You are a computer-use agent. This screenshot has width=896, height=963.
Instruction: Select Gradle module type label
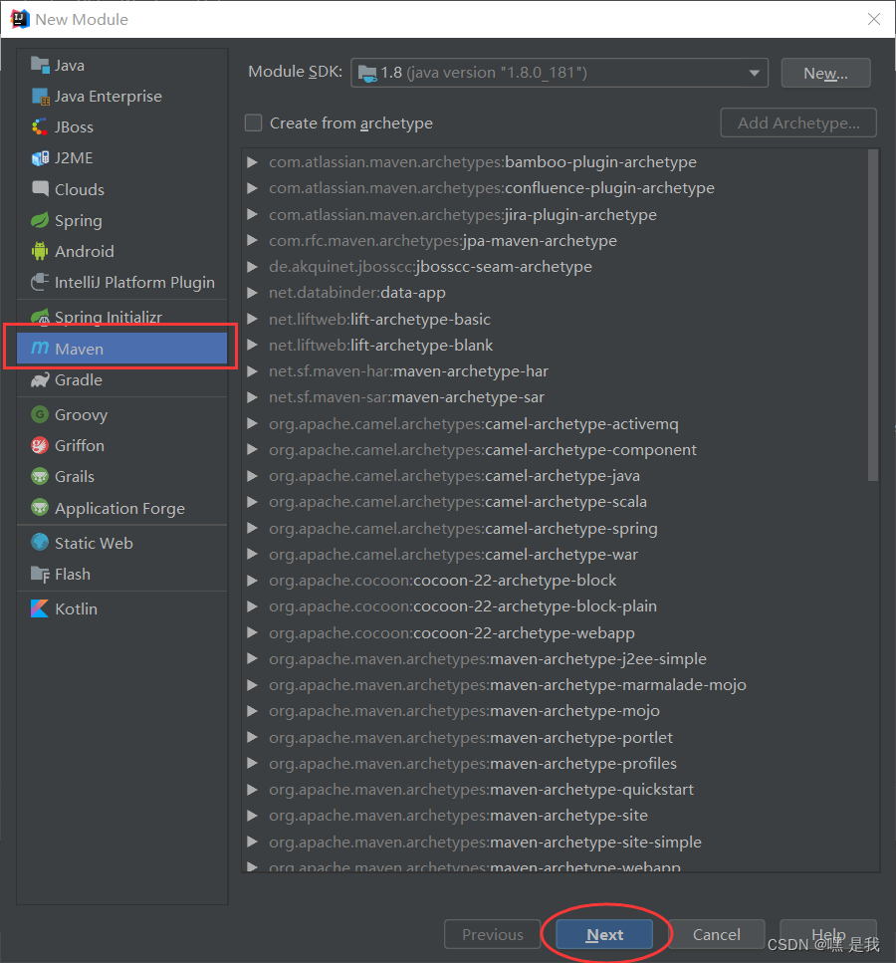pyautogui.click(x=79, y=380)
